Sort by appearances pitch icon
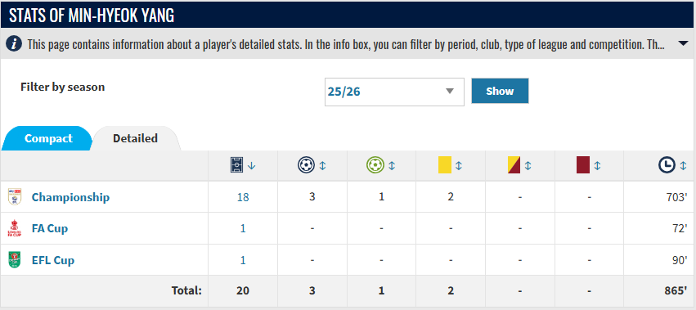This screenshot has height=310, width=696. pos(237,166)
